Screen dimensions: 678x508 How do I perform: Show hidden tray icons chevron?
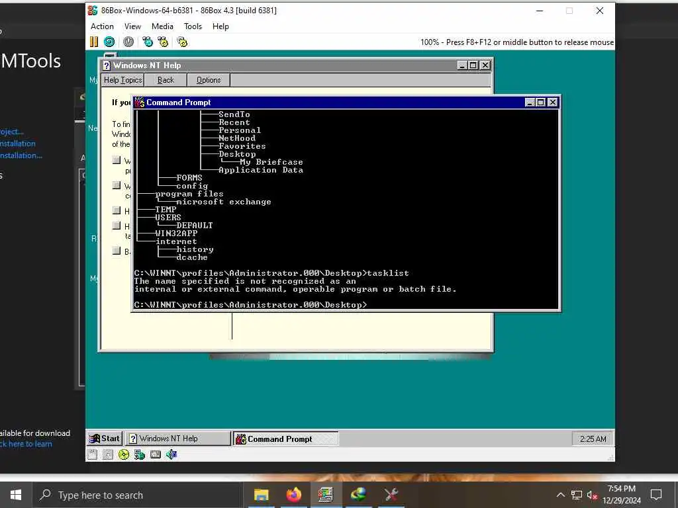point(560,495)
